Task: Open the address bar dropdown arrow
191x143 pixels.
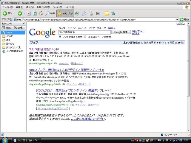Action: coord(177,20)
